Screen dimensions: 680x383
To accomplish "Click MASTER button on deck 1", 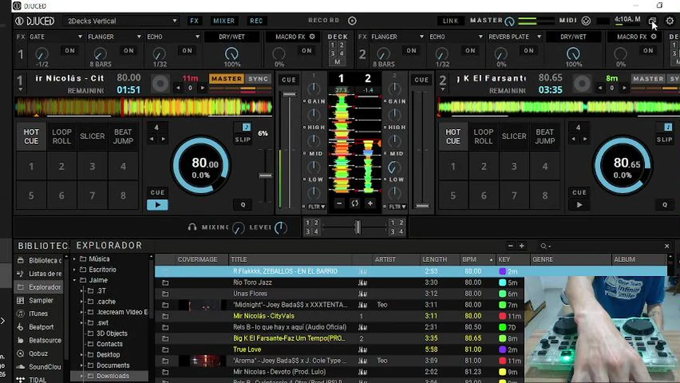I will coord(227,79).
